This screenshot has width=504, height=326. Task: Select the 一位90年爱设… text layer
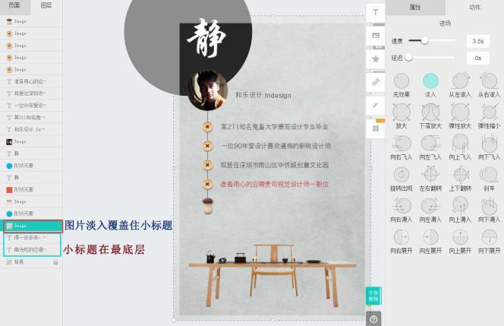click(x=31, y=106)
